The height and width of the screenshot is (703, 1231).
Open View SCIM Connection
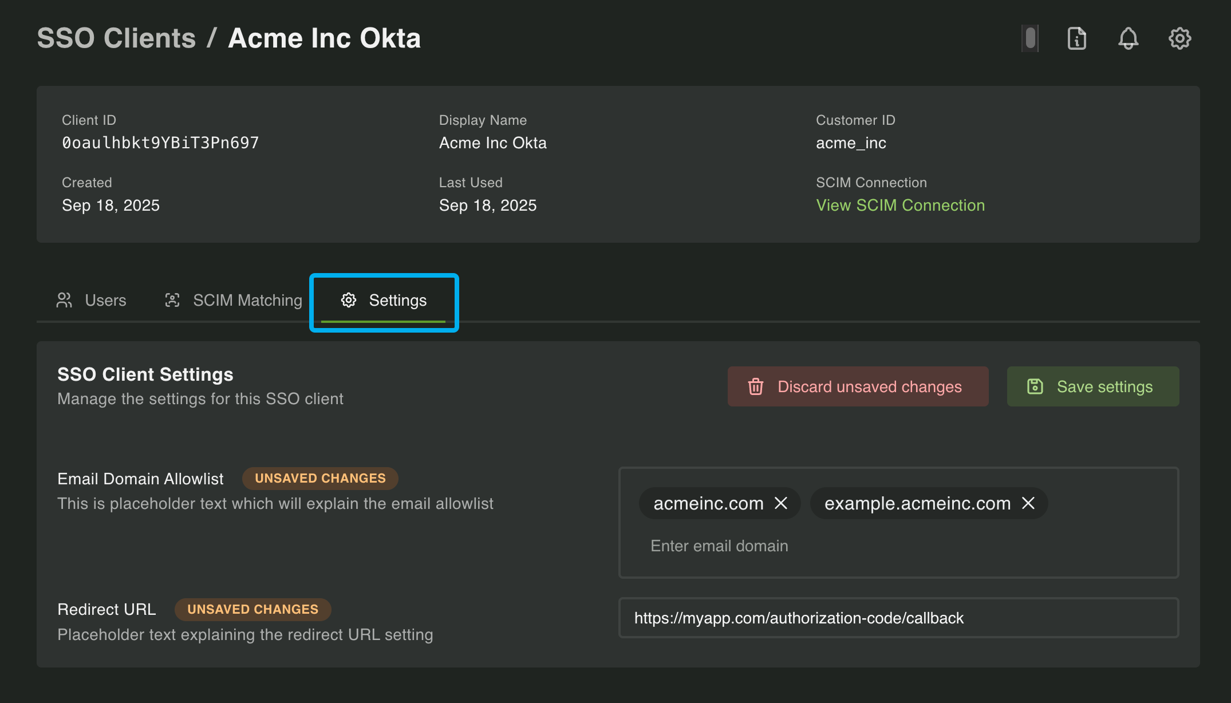(900, 205)
